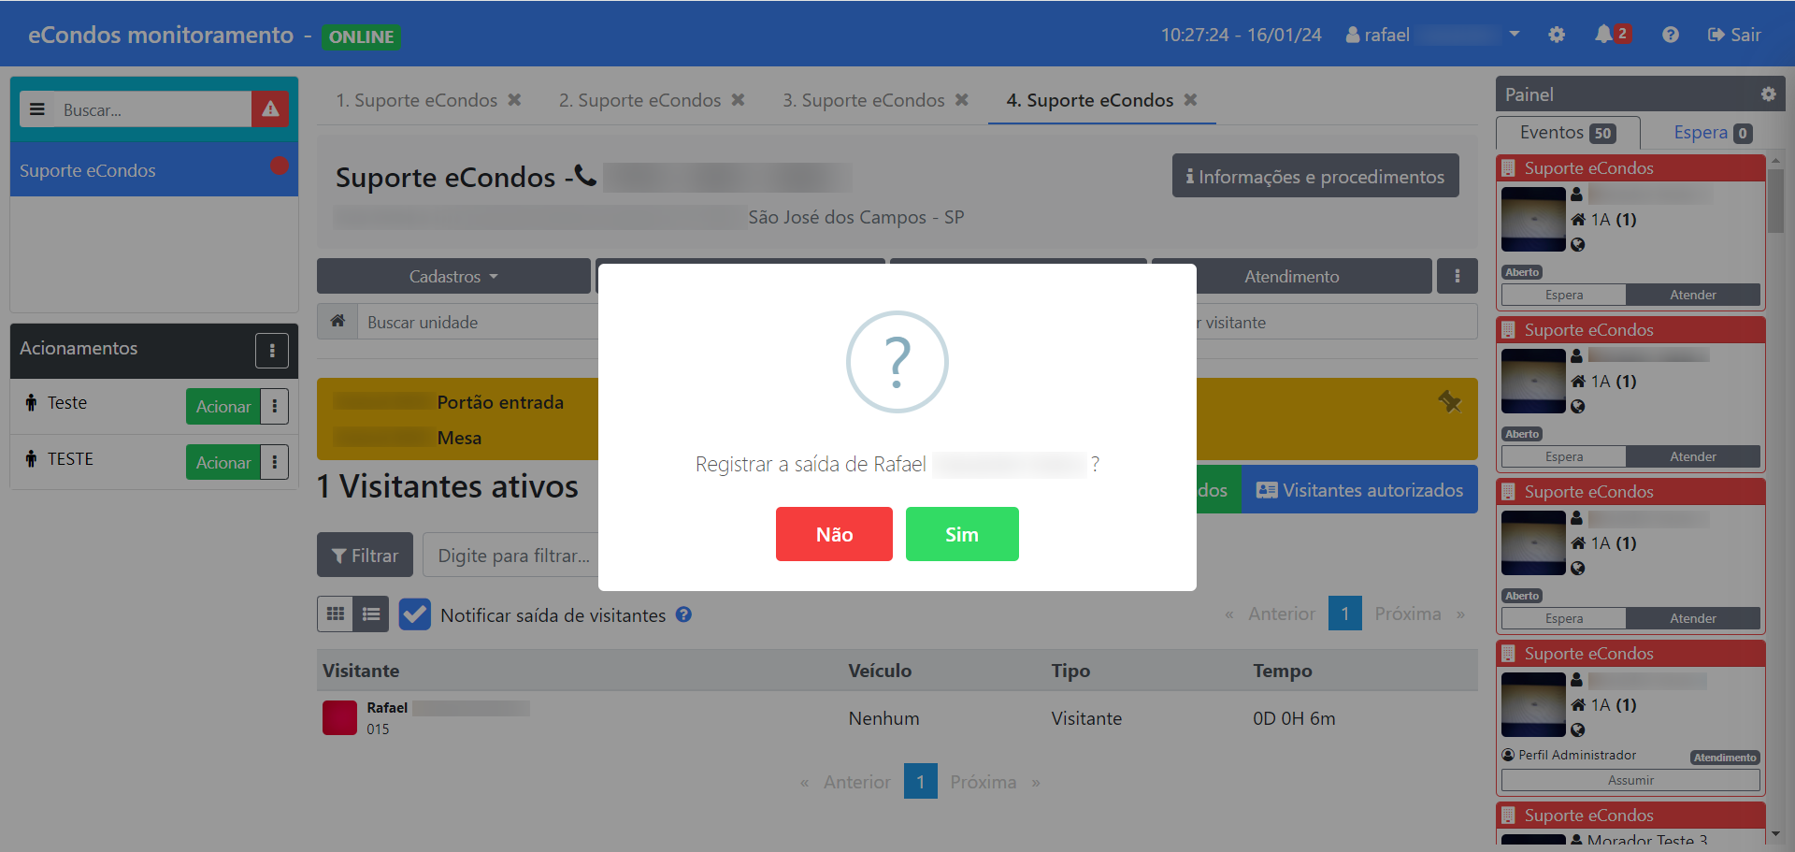Switch to tab 1. Suporte eCondos
Screen dimensions: 1795x852
point(417,100)
